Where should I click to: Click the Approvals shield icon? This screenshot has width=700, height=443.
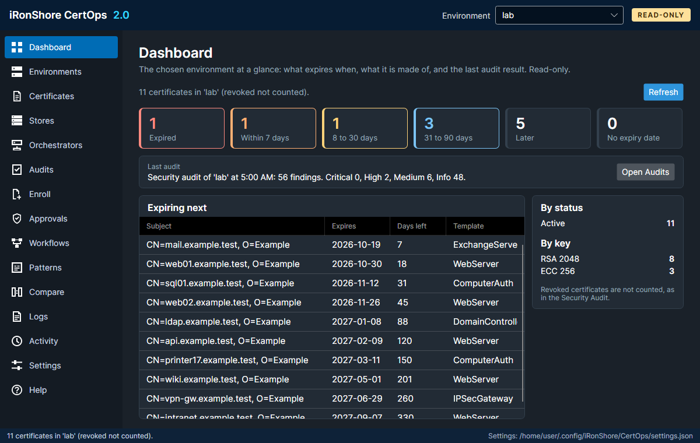(17, 219)
